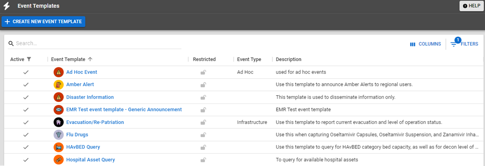Click description 'To query for available hospital assets'
The width and height of the screenshot is (485, 166).
tap(317, 160)
